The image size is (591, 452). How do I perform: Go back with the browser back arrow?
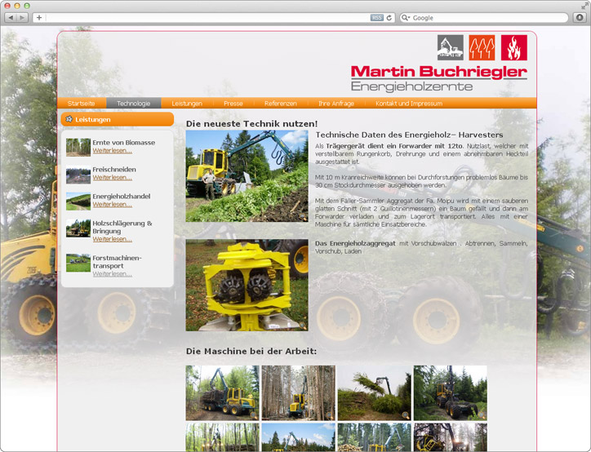pyautogui.click(x=11, y=18)
